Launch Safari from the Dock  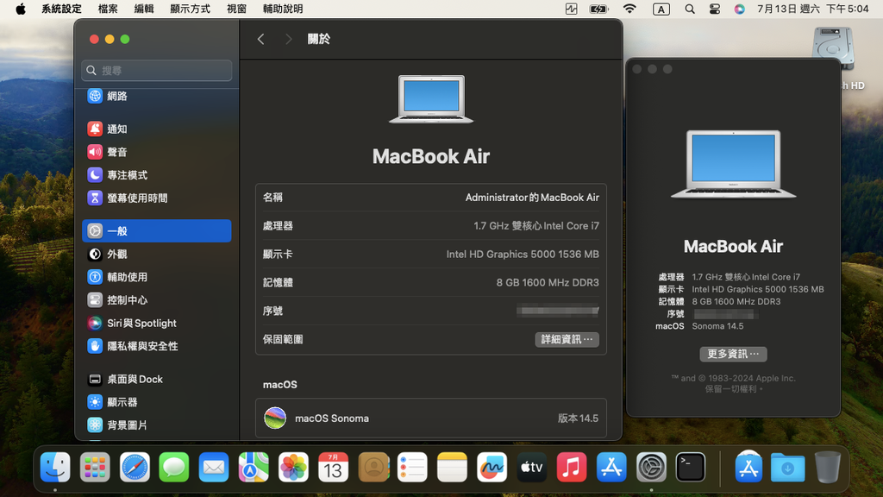135,467
